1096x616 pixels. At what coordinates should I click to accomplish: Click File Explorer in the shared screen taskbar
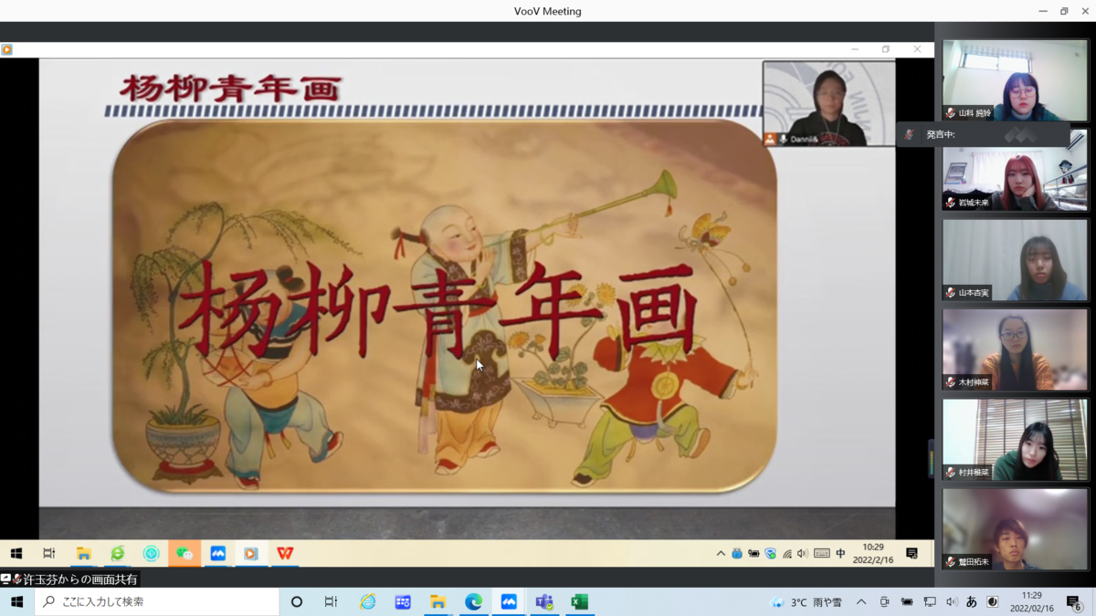pyautogui.click(x=84, y=553)
